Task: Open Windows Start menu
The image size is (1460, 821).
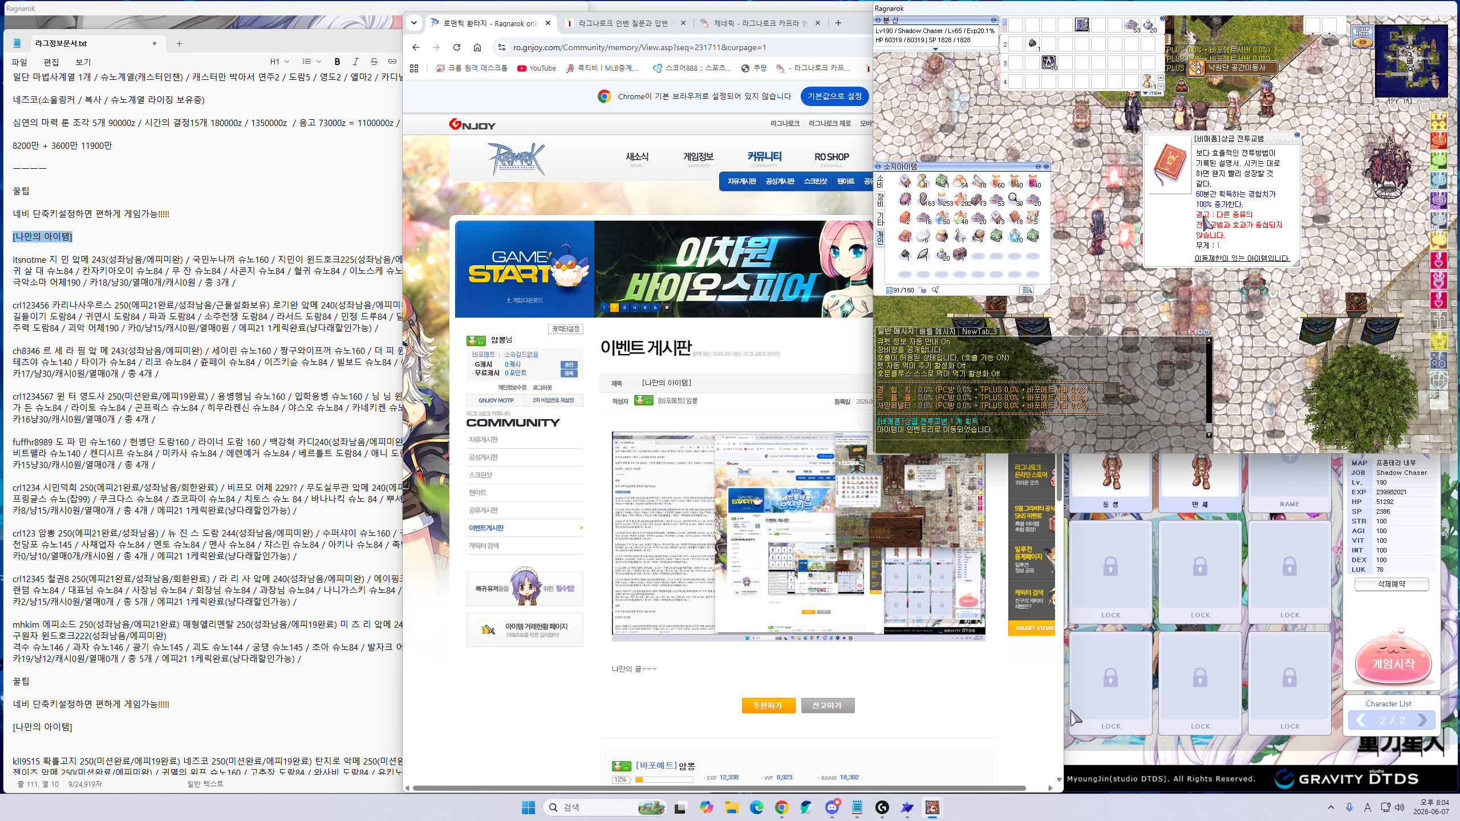Action: pos(528,807)
